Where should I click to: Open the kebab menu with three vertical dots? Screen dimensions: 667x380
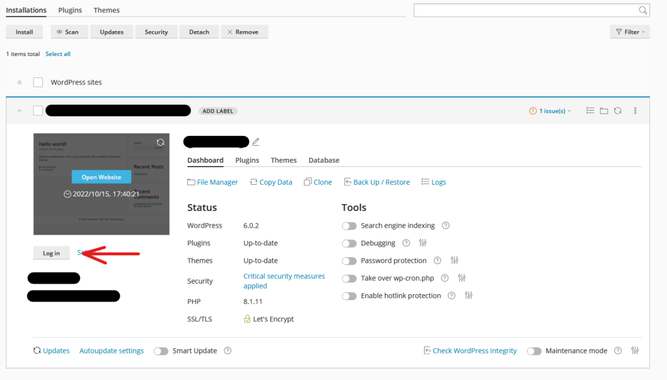click(x=635, y=111)
